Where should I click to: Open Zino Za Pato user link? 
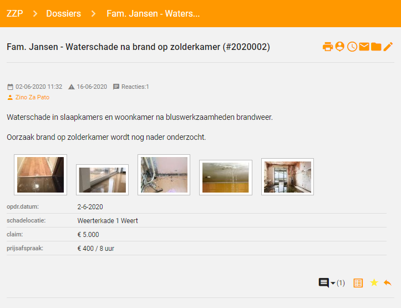(32, 97)
